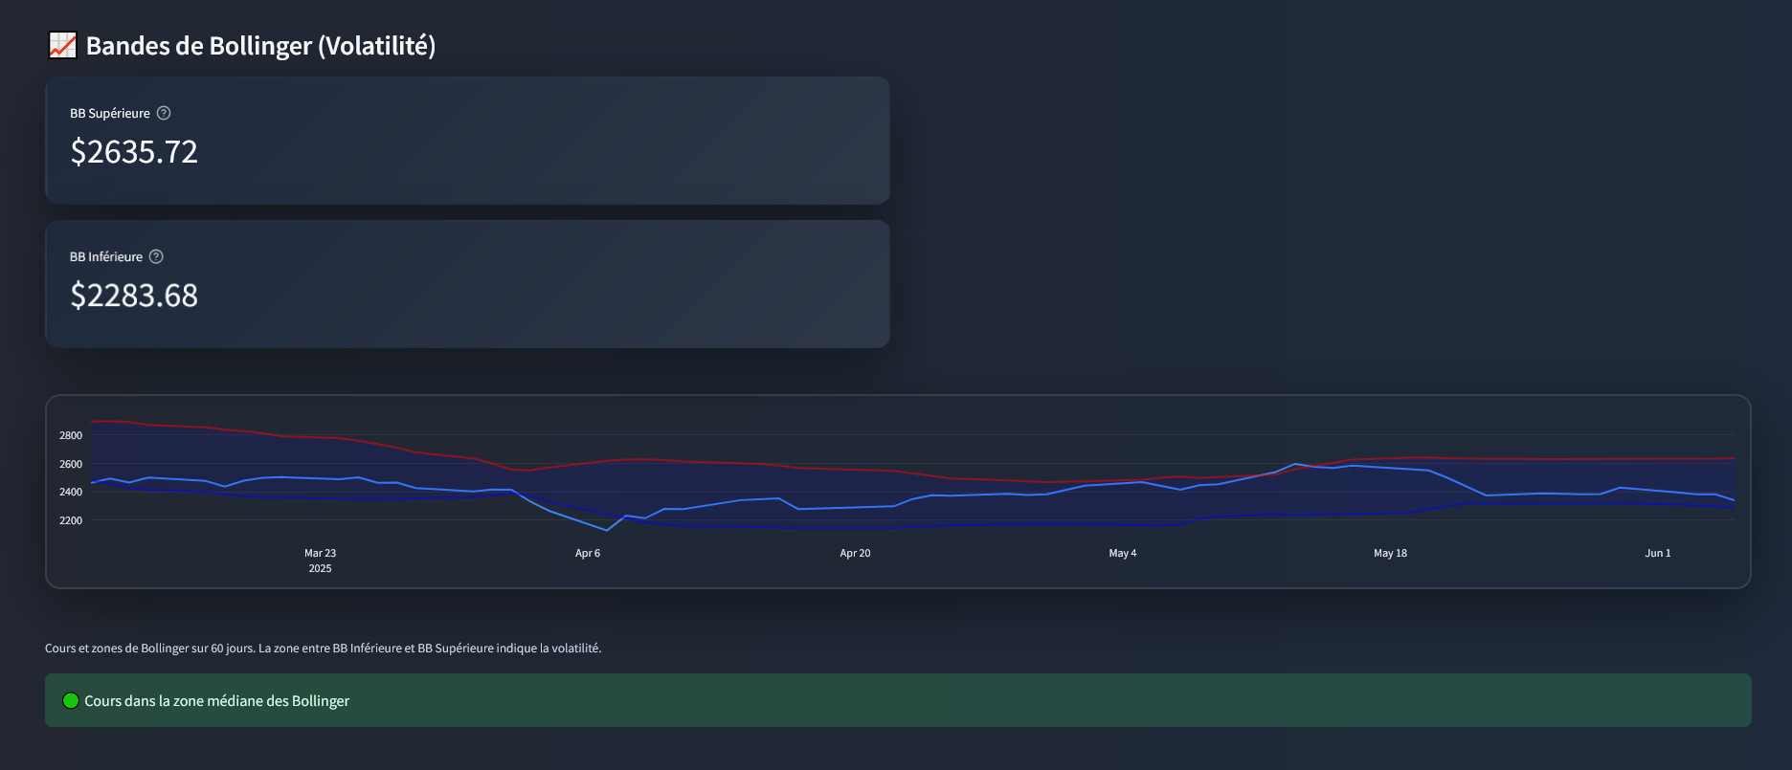Click the 2800 y-axis label
Screen dimensions: 1792x770
click(x=71, y=435)
